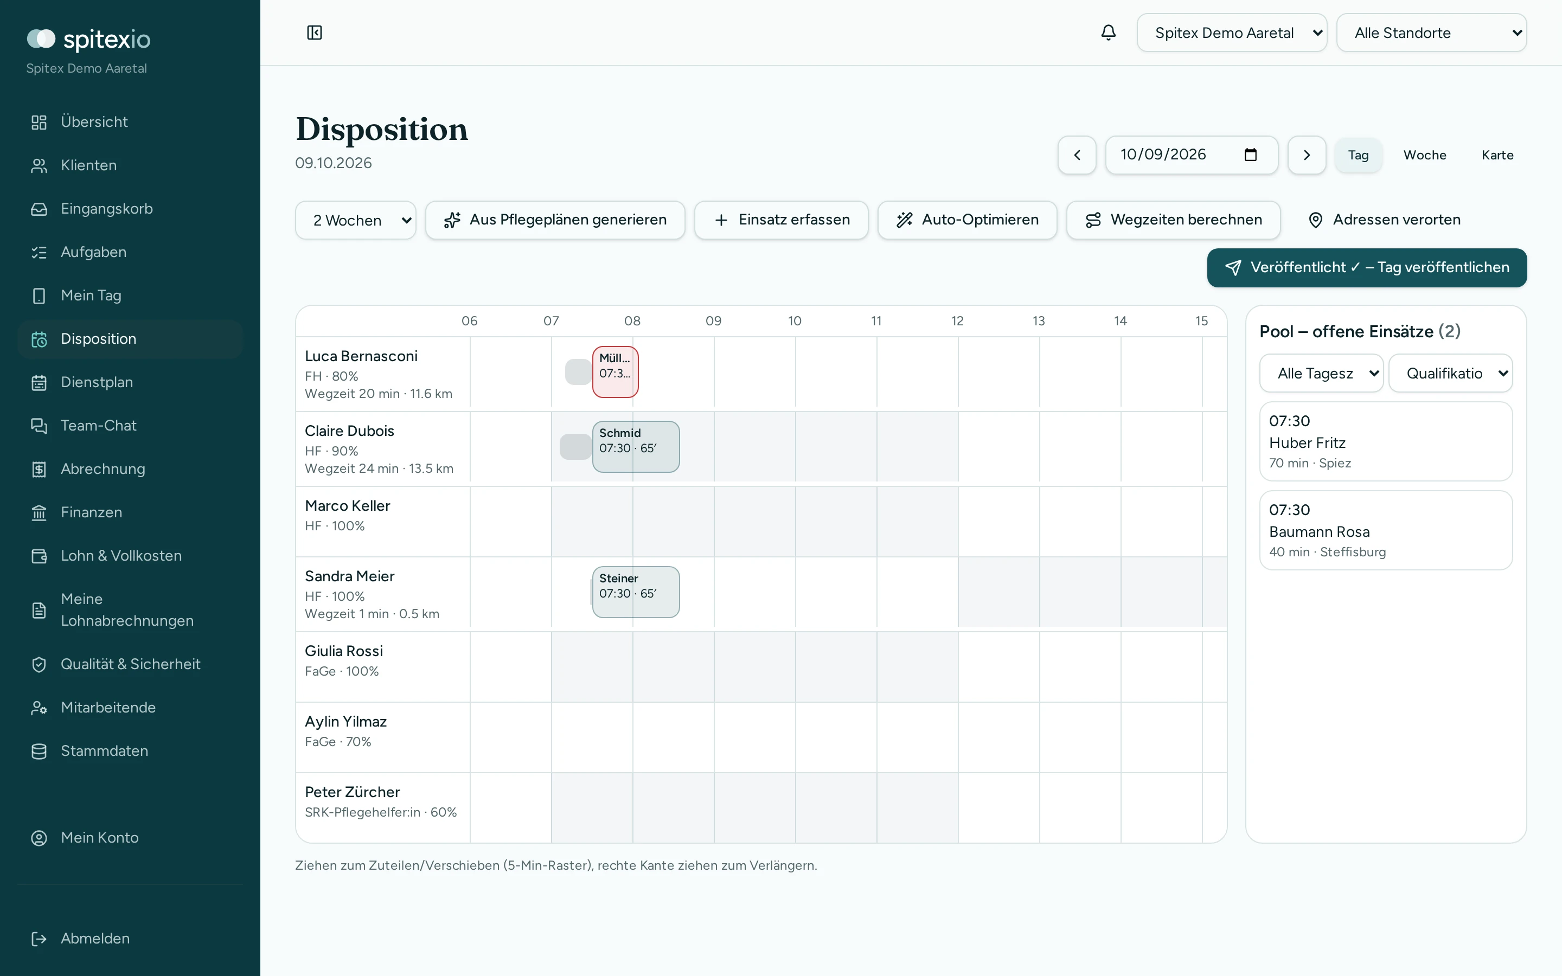
Task: Expand the Alle Standorte dropdown
Action: pyautogui.click(x=1431, y=33)
